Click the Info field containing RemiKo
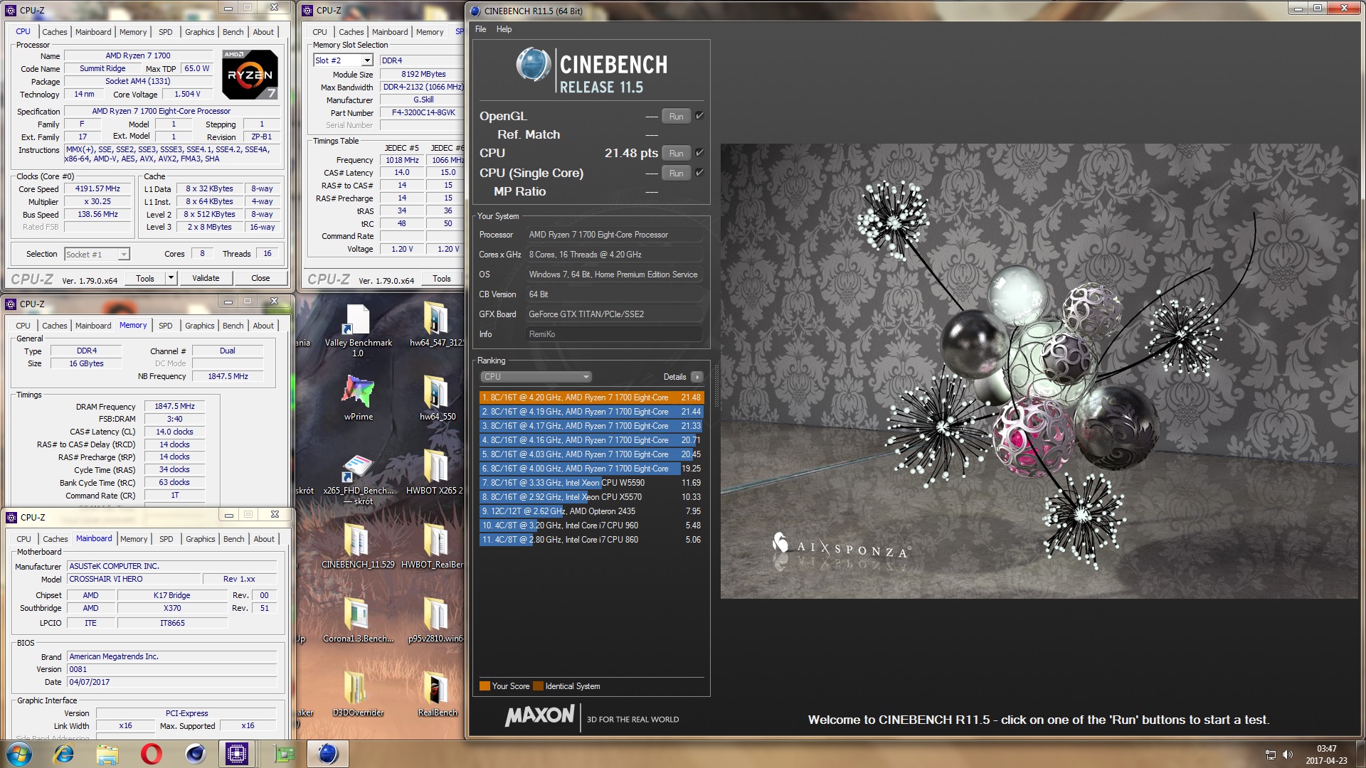 615,334
